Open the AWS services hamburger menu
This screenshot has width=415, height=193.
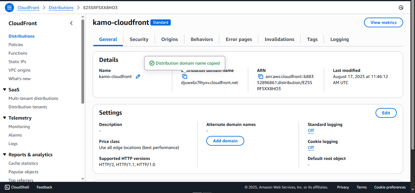coord(9,7)
